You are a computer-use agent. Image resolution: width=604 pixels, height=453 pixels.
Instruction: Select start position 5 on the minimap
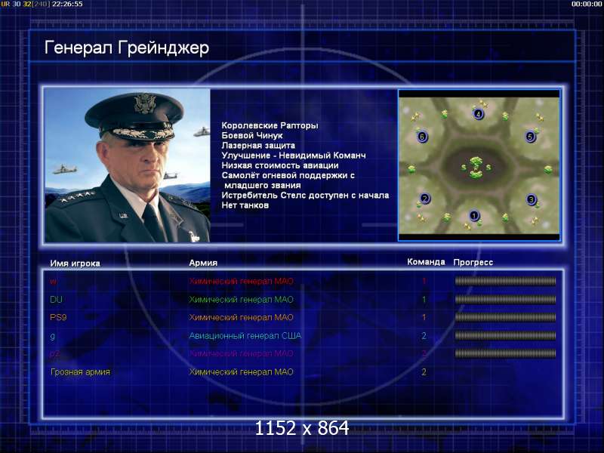pos(530,137)
